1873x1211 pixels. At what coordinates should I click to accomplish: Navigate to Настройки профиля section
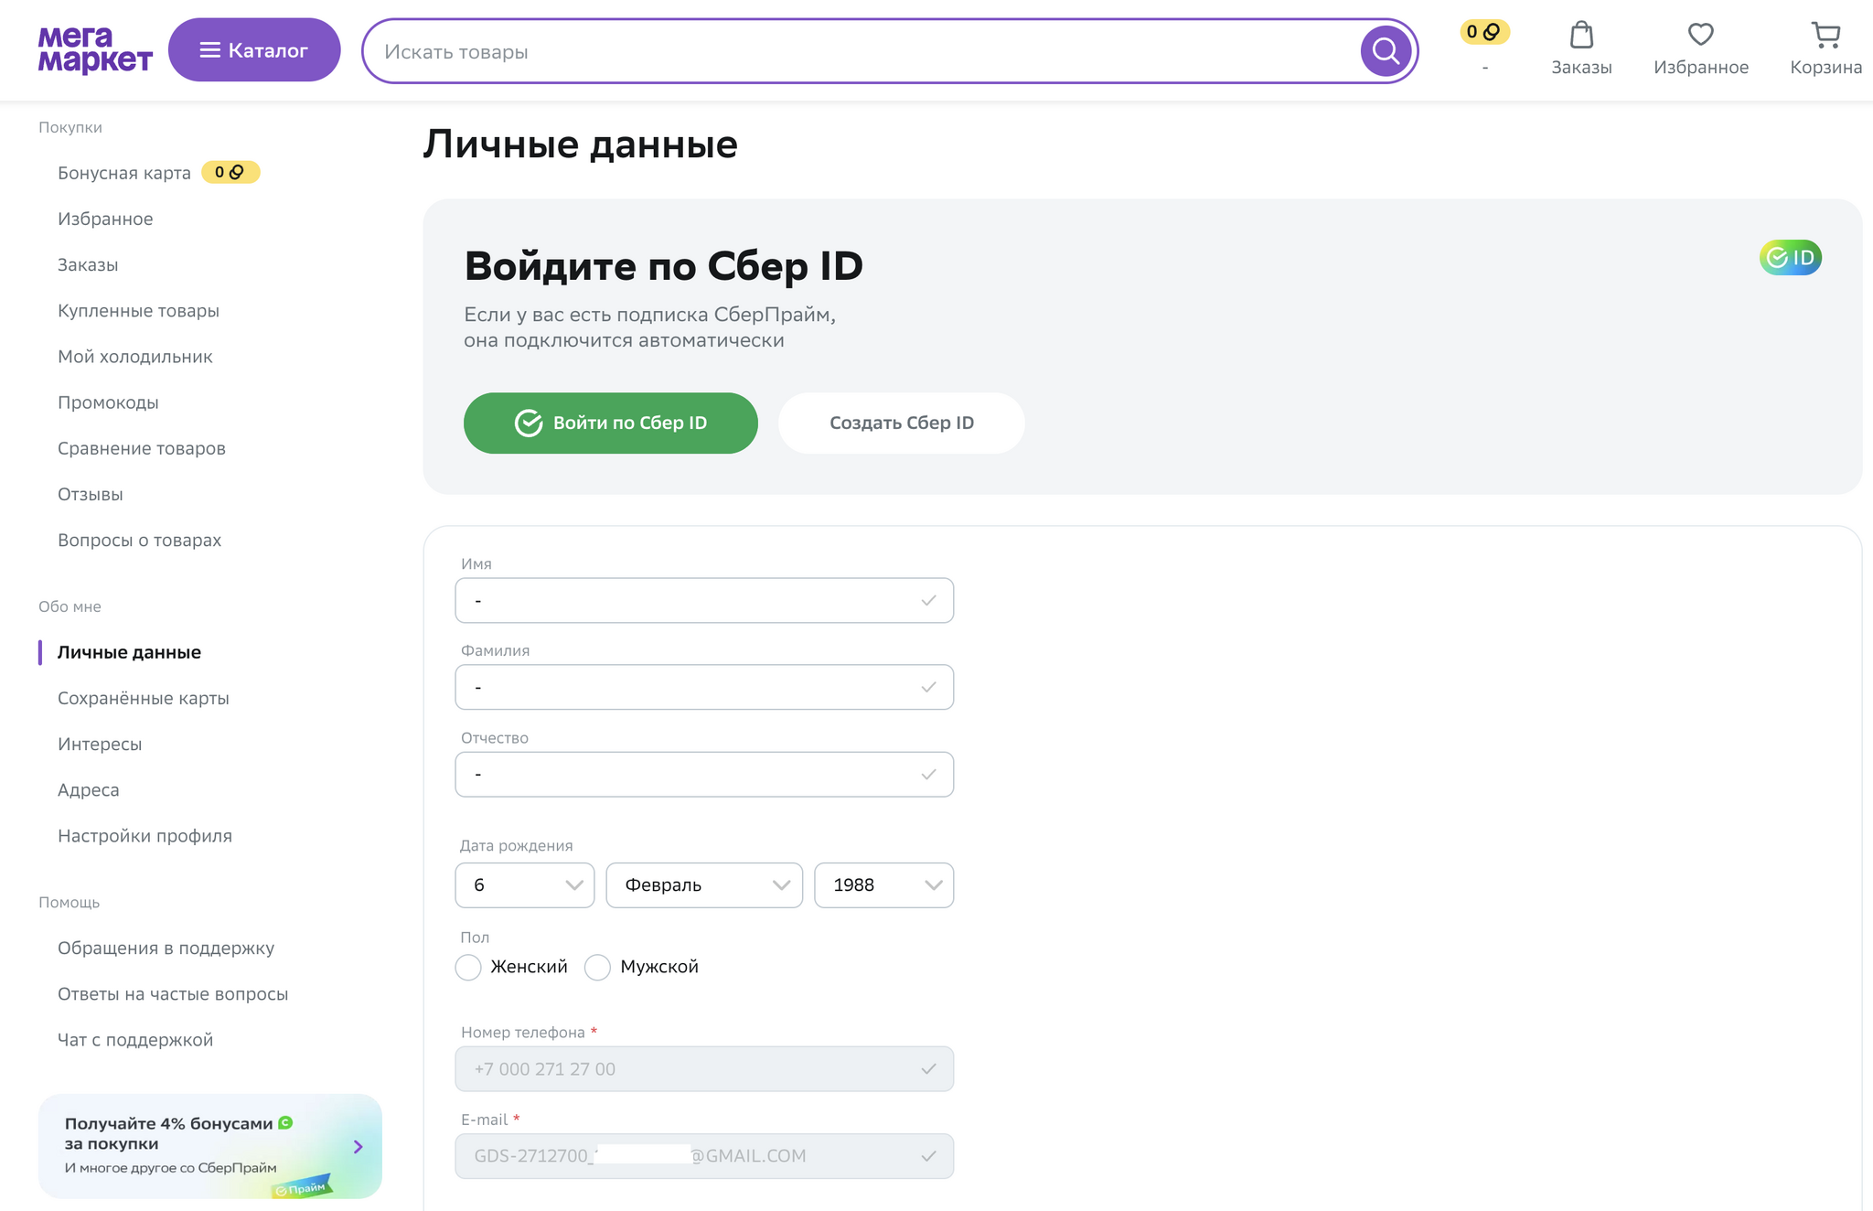tap(144, 836)
